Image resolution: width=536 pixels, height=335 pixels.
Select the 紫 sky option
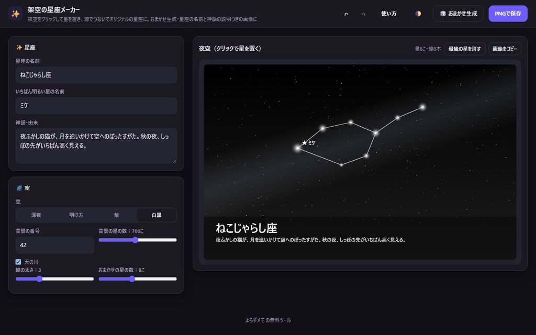[116, 215]
